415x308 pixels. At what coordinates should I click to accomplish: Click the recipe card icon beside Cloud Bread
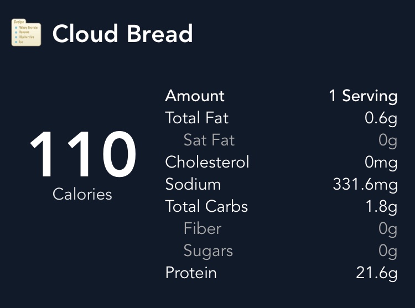(26, 33)
